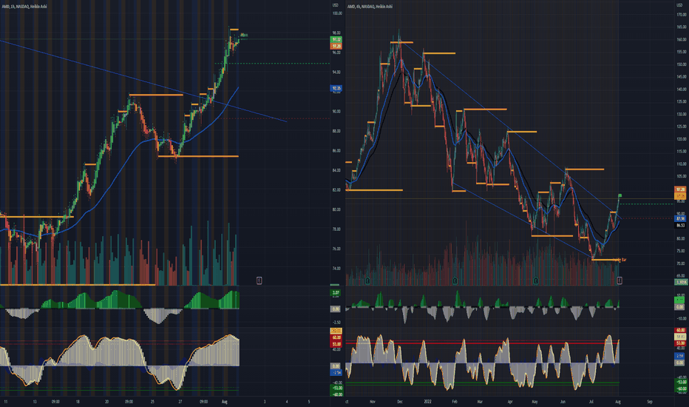Click the 74.00 tick on the 1h price axis
Screen dimensions: 689x407
coord(336,269)
